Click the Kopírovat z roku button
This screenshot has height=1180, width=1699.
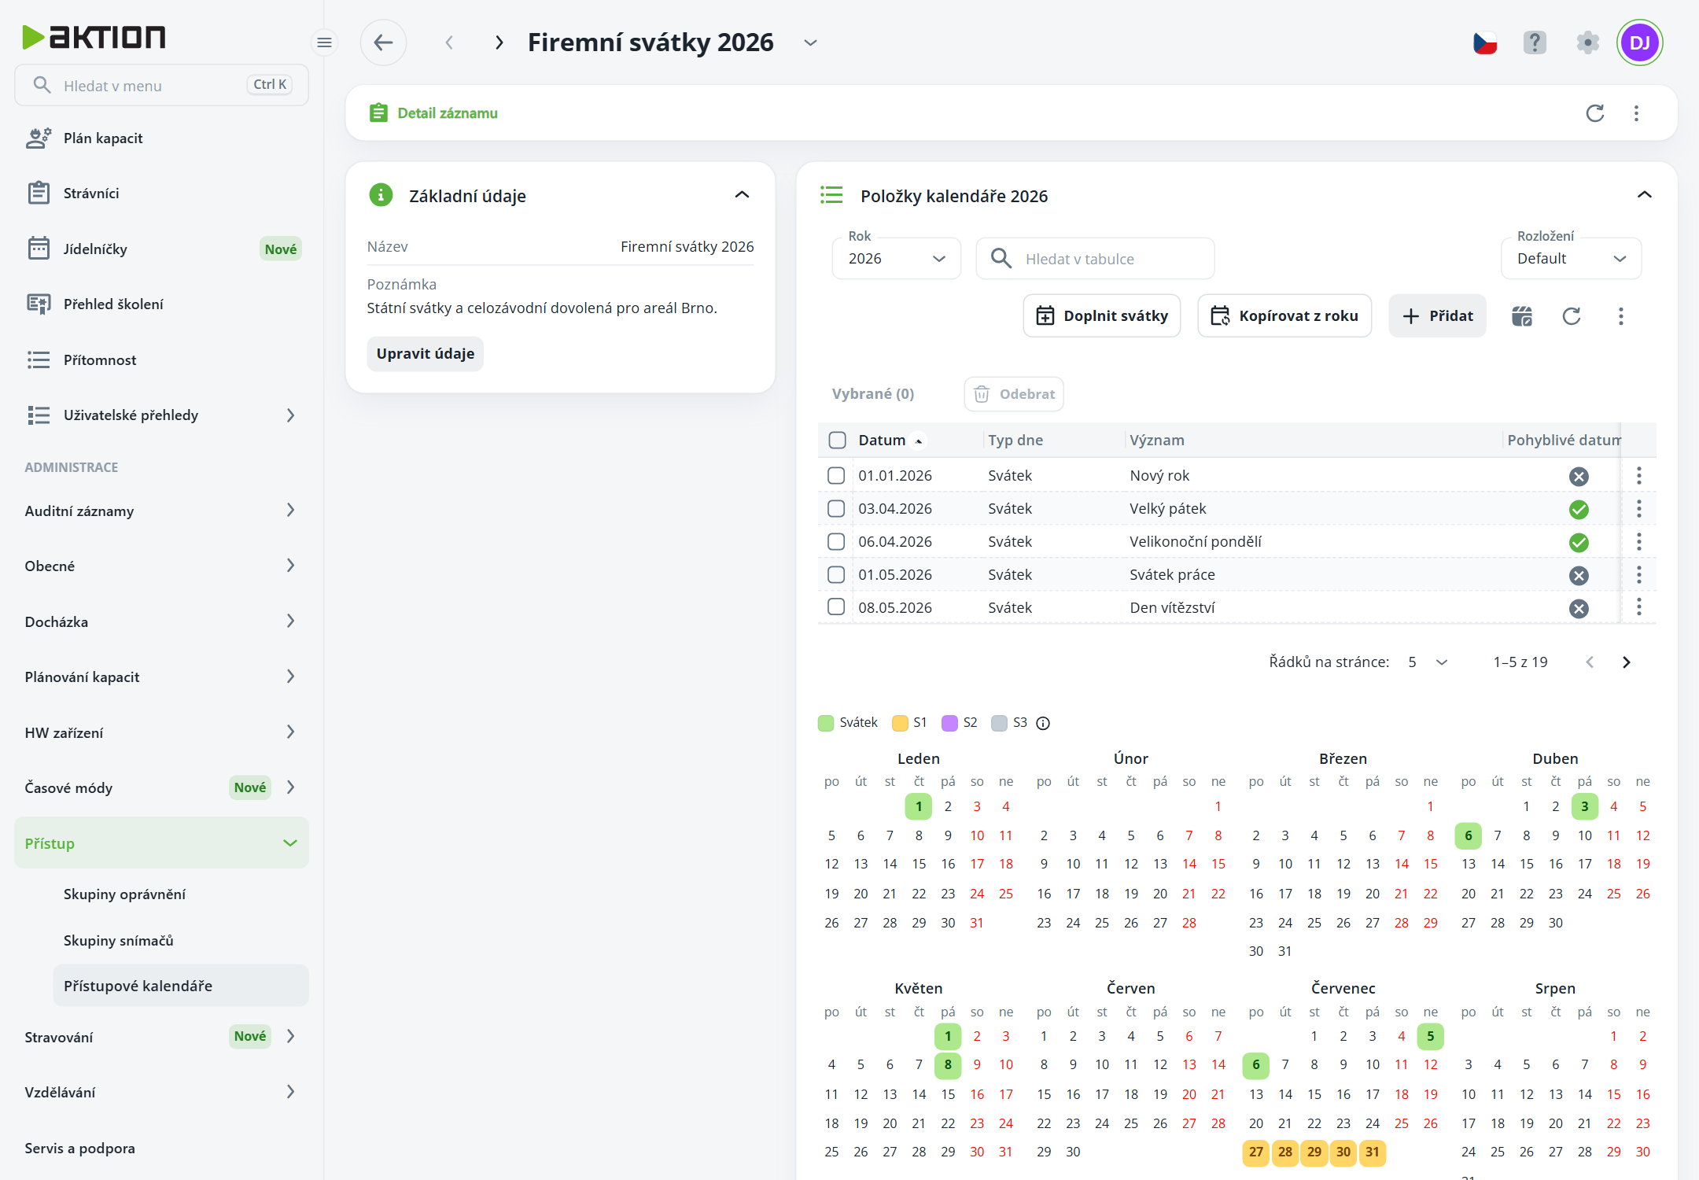click(1284, 316)
